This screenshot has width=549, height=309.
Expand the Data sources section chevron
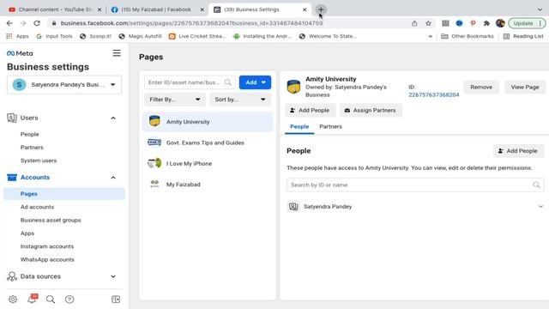[x=113, y=276]
